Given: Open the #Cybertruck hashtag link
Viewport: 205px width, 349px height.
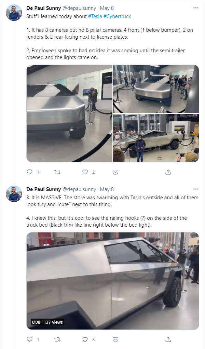Looking at the screenshot, I should tap(117, 16).
